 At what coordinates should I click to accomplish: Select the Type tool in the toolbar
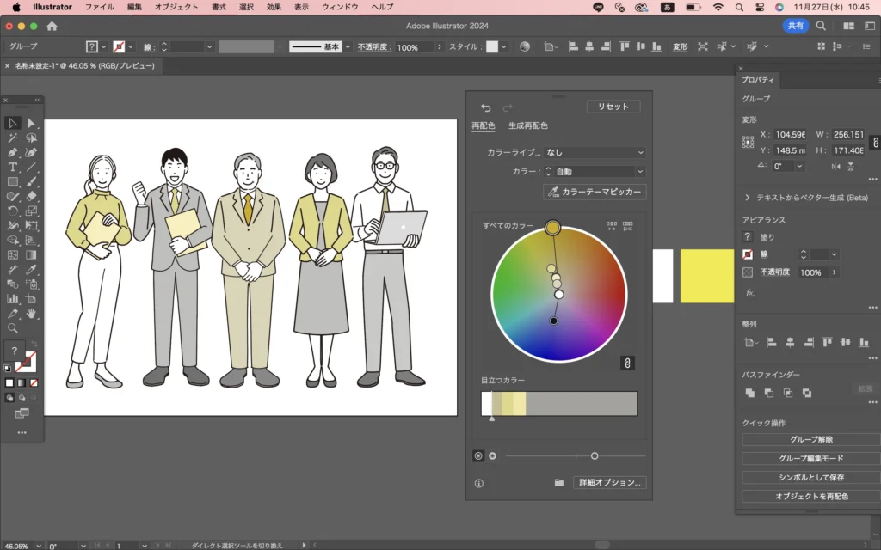click(x=13, y=167)
